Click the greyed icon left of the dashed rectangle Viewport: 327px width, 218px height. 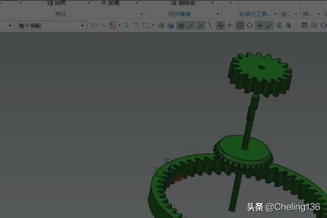click(136, 25)
